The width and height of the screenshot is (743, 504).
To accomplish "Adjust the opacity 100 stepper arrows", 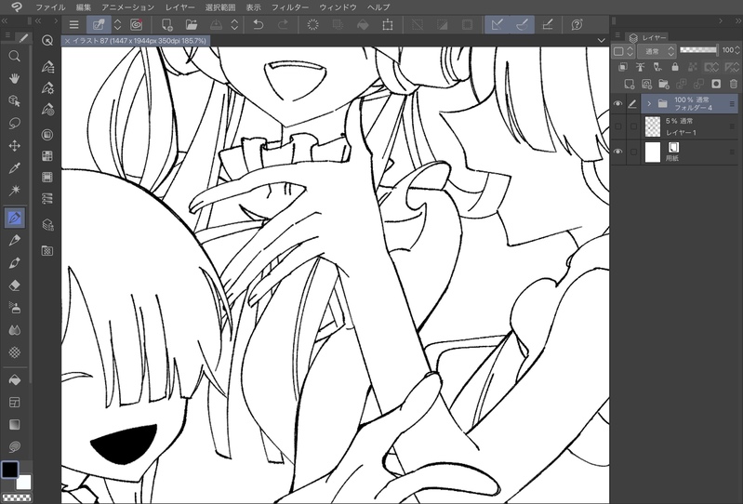I will (x=737, y=49).
